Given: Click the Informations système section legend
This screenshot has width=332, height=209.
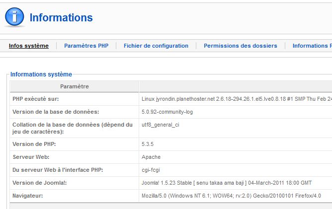Looking at the screenshot, I should click(x=41, y=74).
